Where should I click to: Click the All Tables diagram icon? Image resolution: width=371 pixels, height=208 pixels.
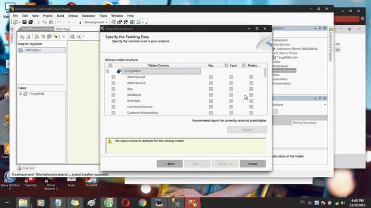[x=21, y=50]
